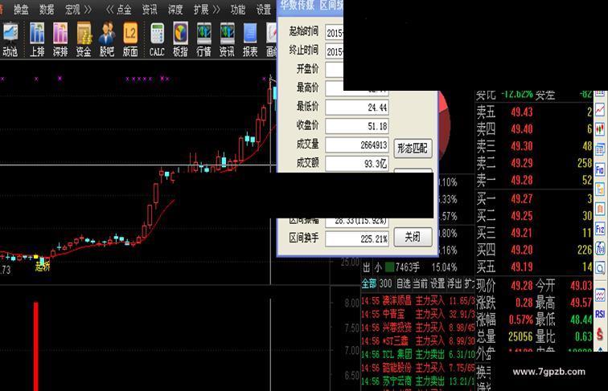This screenshot has width=608, height=391.
Task: Click the 形态匹配 button
Action: (413, 149)
